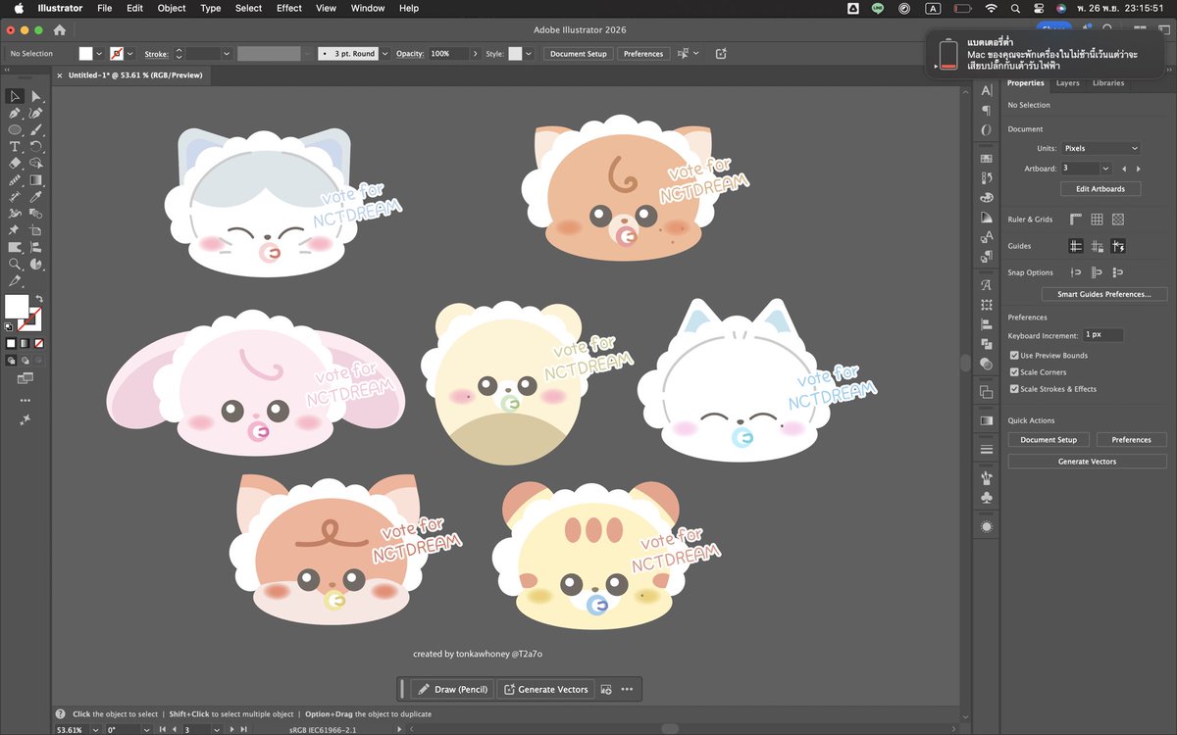Image resolution: width=1177 pixels, height=735 pixels.
Task: Open stroke weight dropdown in control bar
Action: 227,54
